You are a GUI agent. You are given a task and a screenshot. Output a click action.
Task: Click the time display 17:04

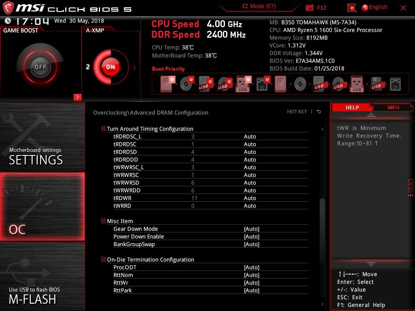coord(33,21)
